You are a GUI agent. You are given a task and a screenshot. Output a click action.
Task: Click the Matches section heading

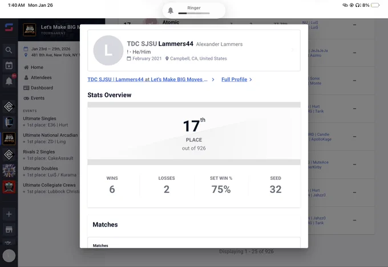[x=105, y=224]
